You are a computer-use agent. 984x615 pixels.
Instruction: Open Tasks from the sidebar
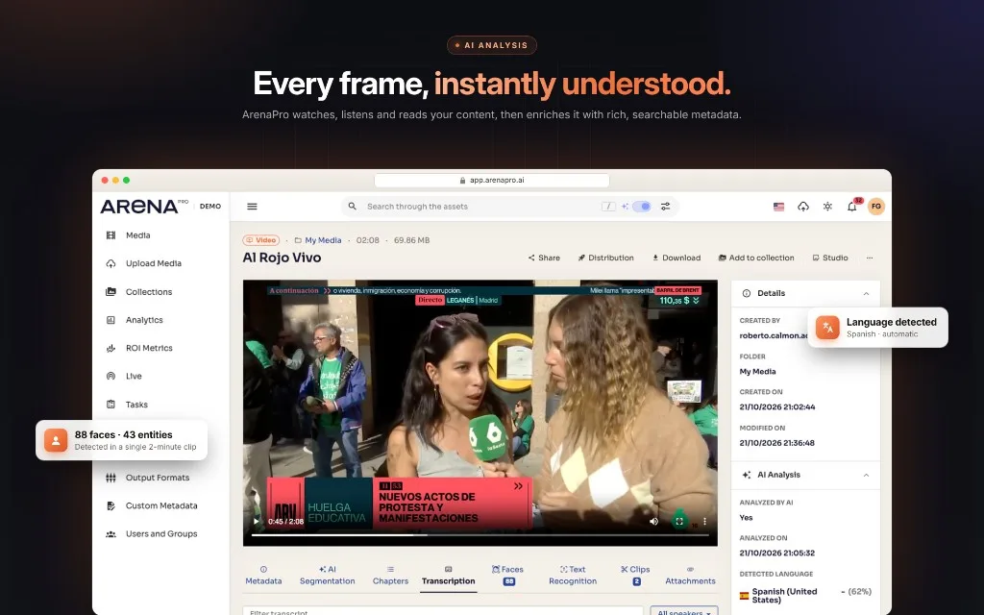click(x=127, y=405)
